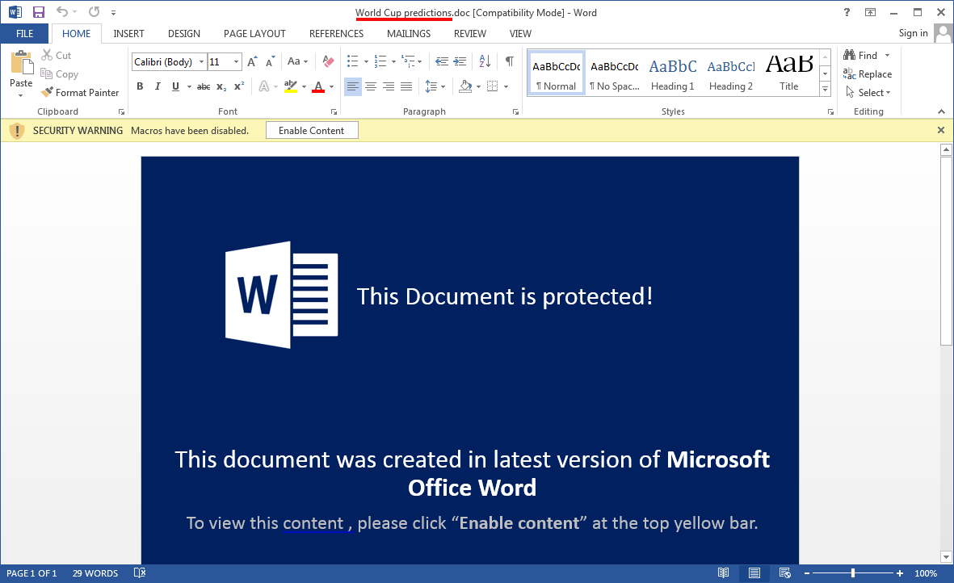954x583 pixels.
Task: Cut the selection
Action: pyautogui.click(x=56, y=56)
